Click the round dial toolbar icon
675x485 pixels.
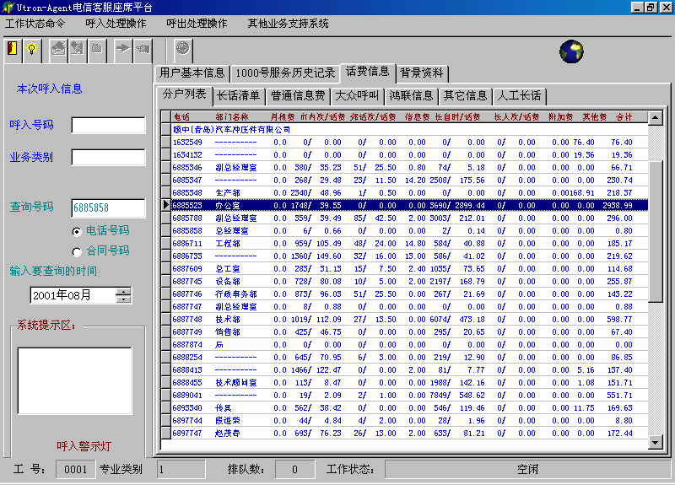click(182, 48)
